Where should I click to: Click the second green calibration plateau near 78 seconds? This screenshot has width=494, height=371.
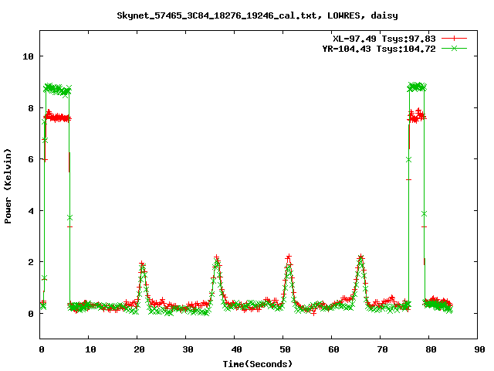point(417,87)
